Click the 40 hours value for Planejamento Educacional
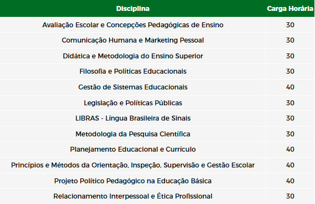Image resolution: width=315 pixels, height=204 pixels. [x=290, y=149]
